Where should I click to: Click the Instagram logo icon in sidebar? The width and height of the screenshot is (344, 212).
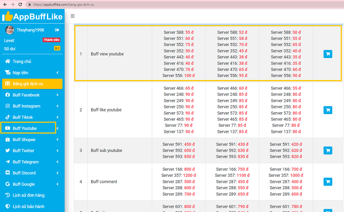pos(8,106)
